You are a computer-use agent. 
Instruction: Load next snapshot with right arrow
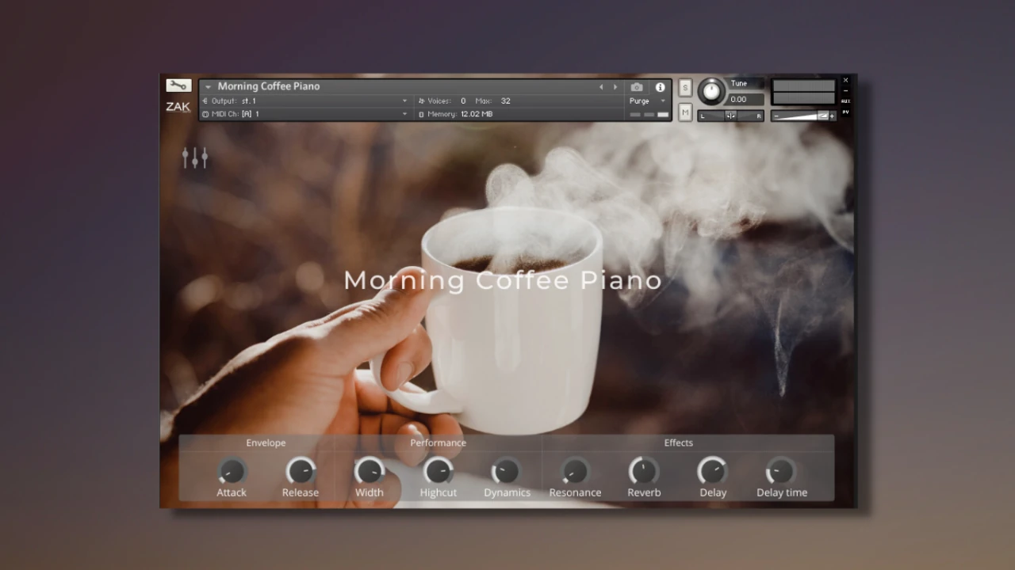[x=615, y=87]
